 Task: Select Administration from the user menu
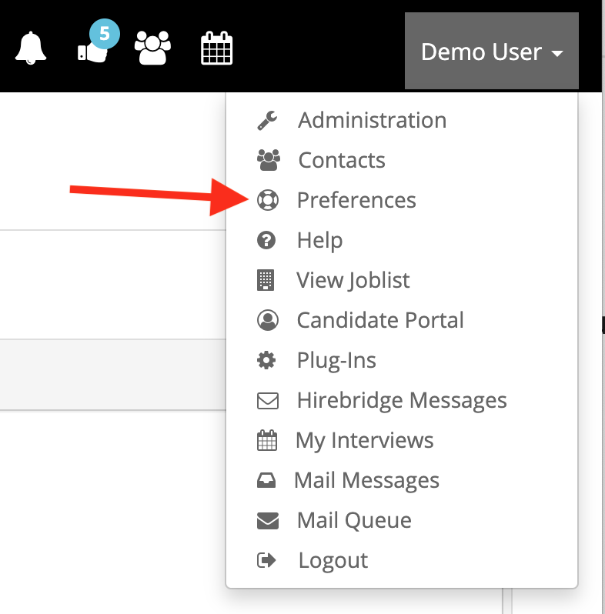coord(372,121)
